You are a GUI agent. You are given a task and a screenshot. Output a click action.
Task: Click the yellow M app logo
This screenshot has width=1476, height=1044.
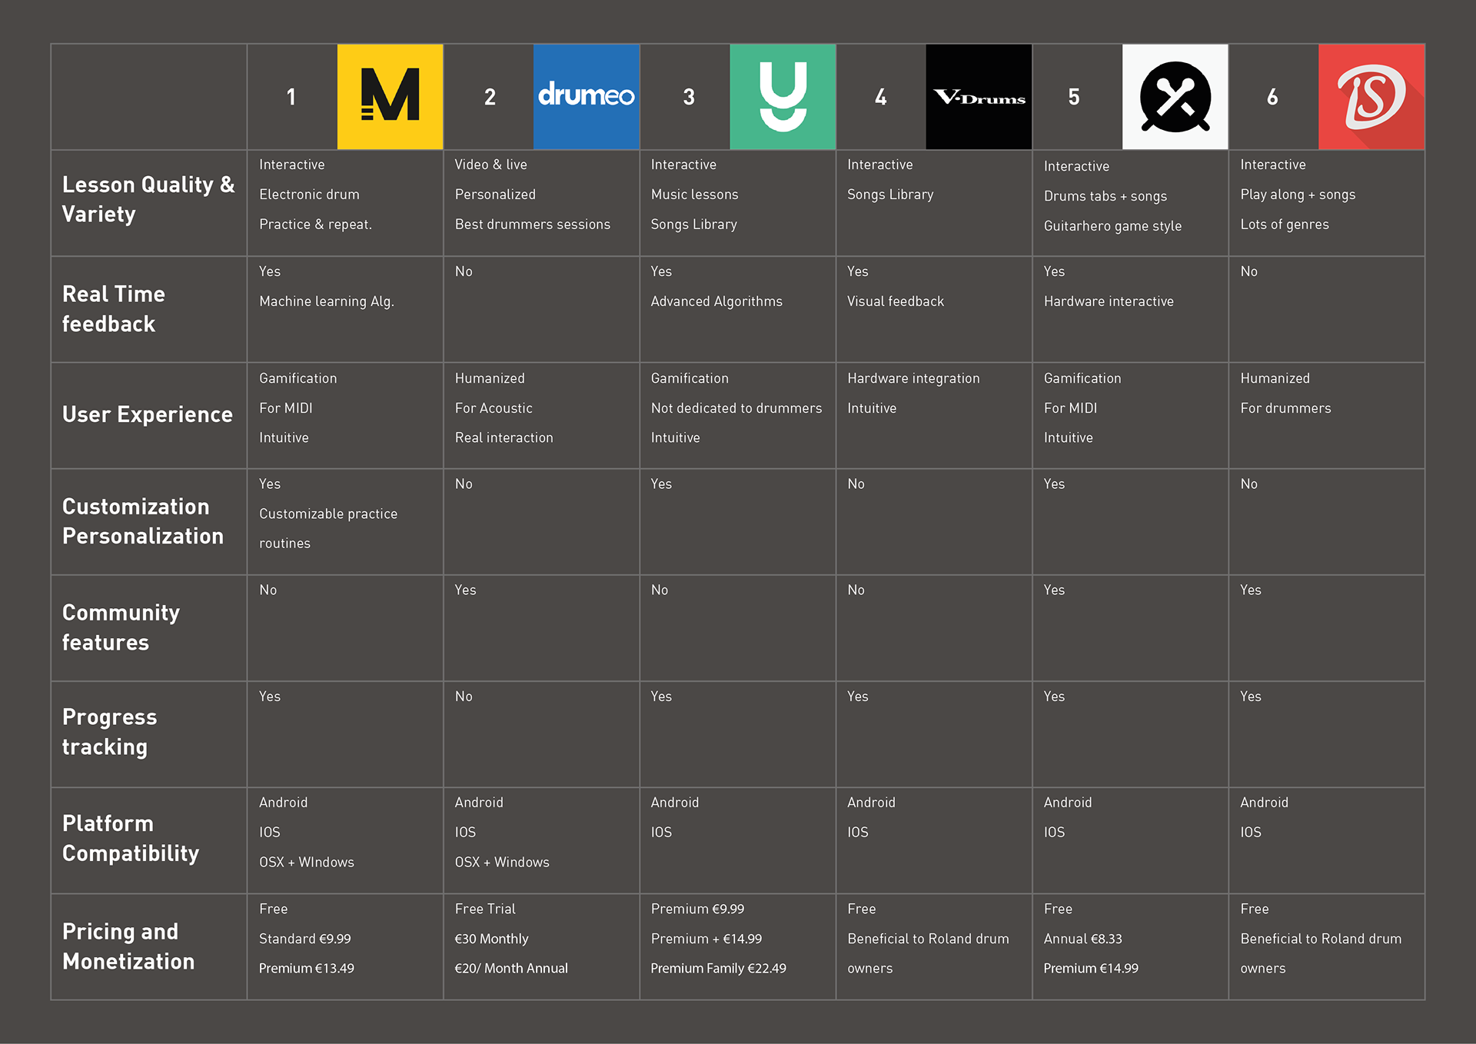tap(390, 97)
